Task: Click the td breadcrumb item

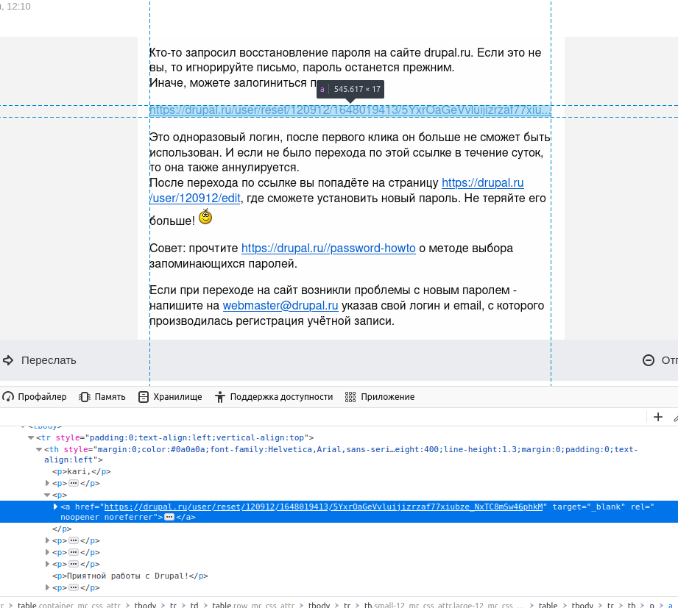Action: pos(194,604)
